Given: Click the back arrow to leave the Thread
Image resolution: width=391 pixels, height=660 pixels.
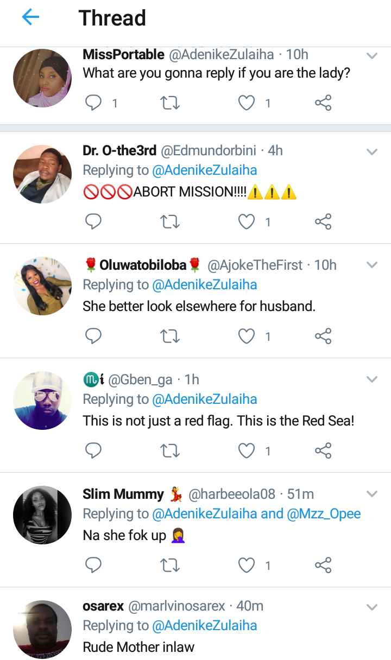Looking at the screenshot, I should [30, 17].
